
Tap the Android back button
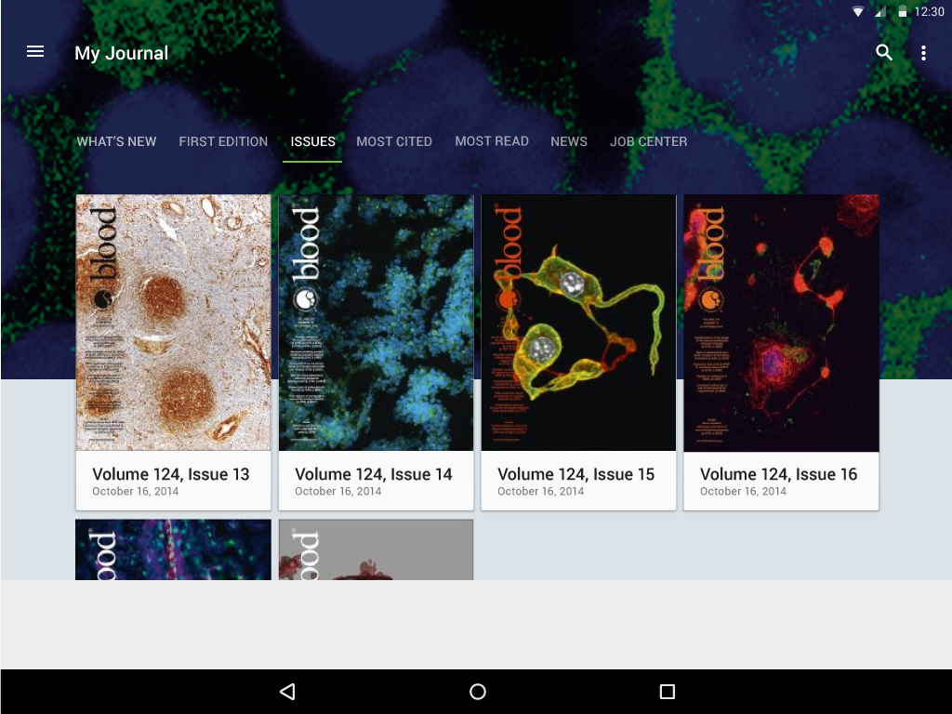point(288,692)
